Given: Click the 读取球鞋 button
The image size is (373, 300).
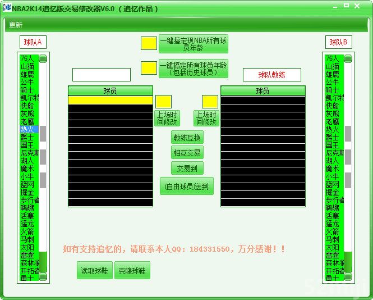Looking at the screenshot, I should 95,270.
